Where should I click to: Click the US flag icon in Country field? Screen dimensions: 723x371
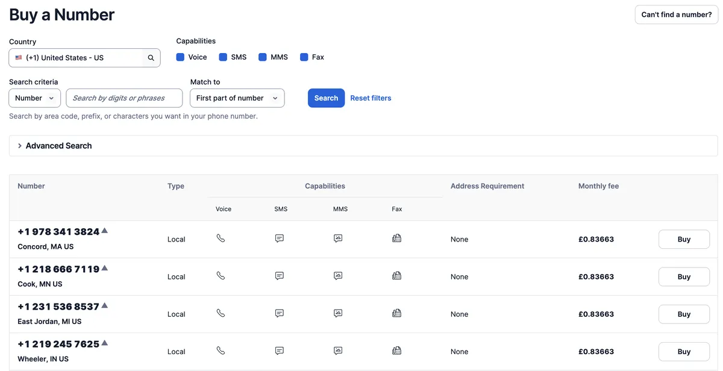[x=19, y=58]
